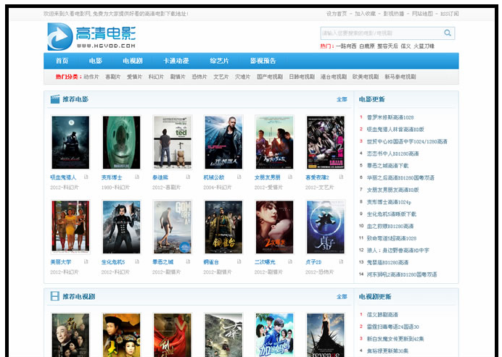Open update item 变形博士高清1024p

tap(389, 202)
